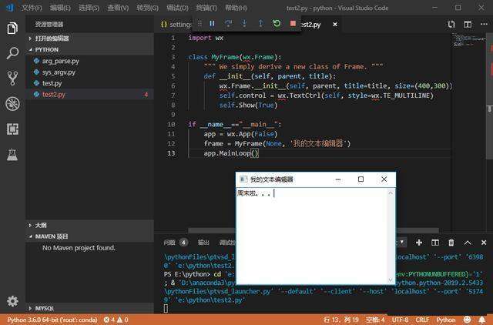Show errors and warnings count in status bar
493x325 pixels.
(116, 320)
